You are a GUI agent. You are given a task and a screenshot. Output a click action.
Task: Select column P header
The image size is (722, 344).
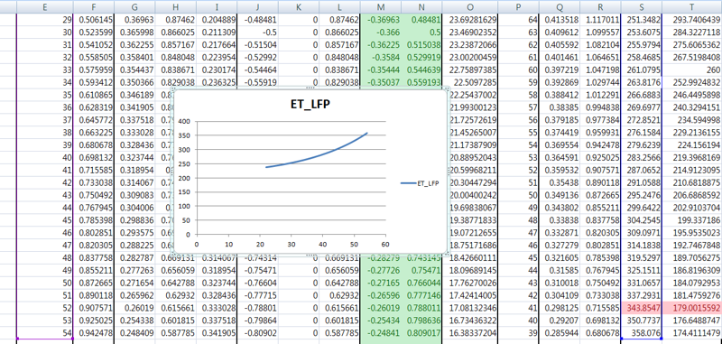pos(518,6)
